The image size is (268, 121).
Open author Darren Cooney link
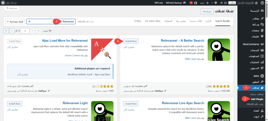pos(72,55)
